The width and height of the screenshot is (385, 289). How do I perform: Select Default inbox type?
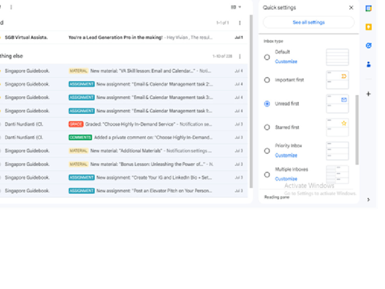[267, 57]
